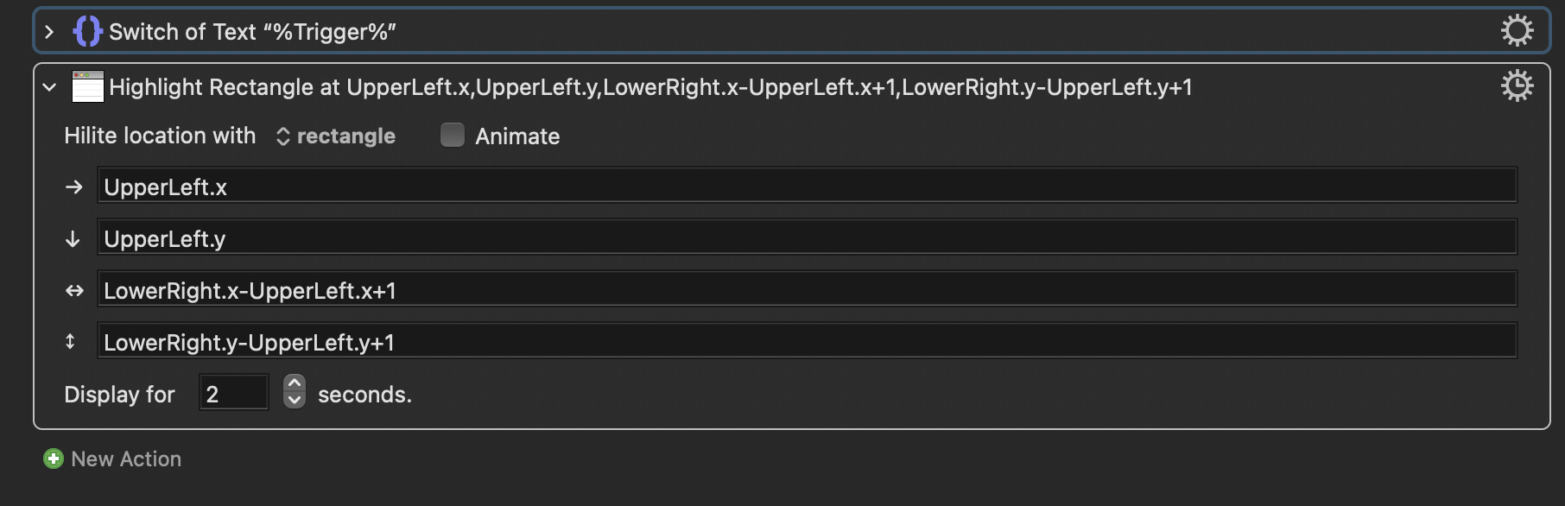Click the Display for seconds field
Image resolution: width=1565 pixels, height=506 pixels.
coord(233,393)
